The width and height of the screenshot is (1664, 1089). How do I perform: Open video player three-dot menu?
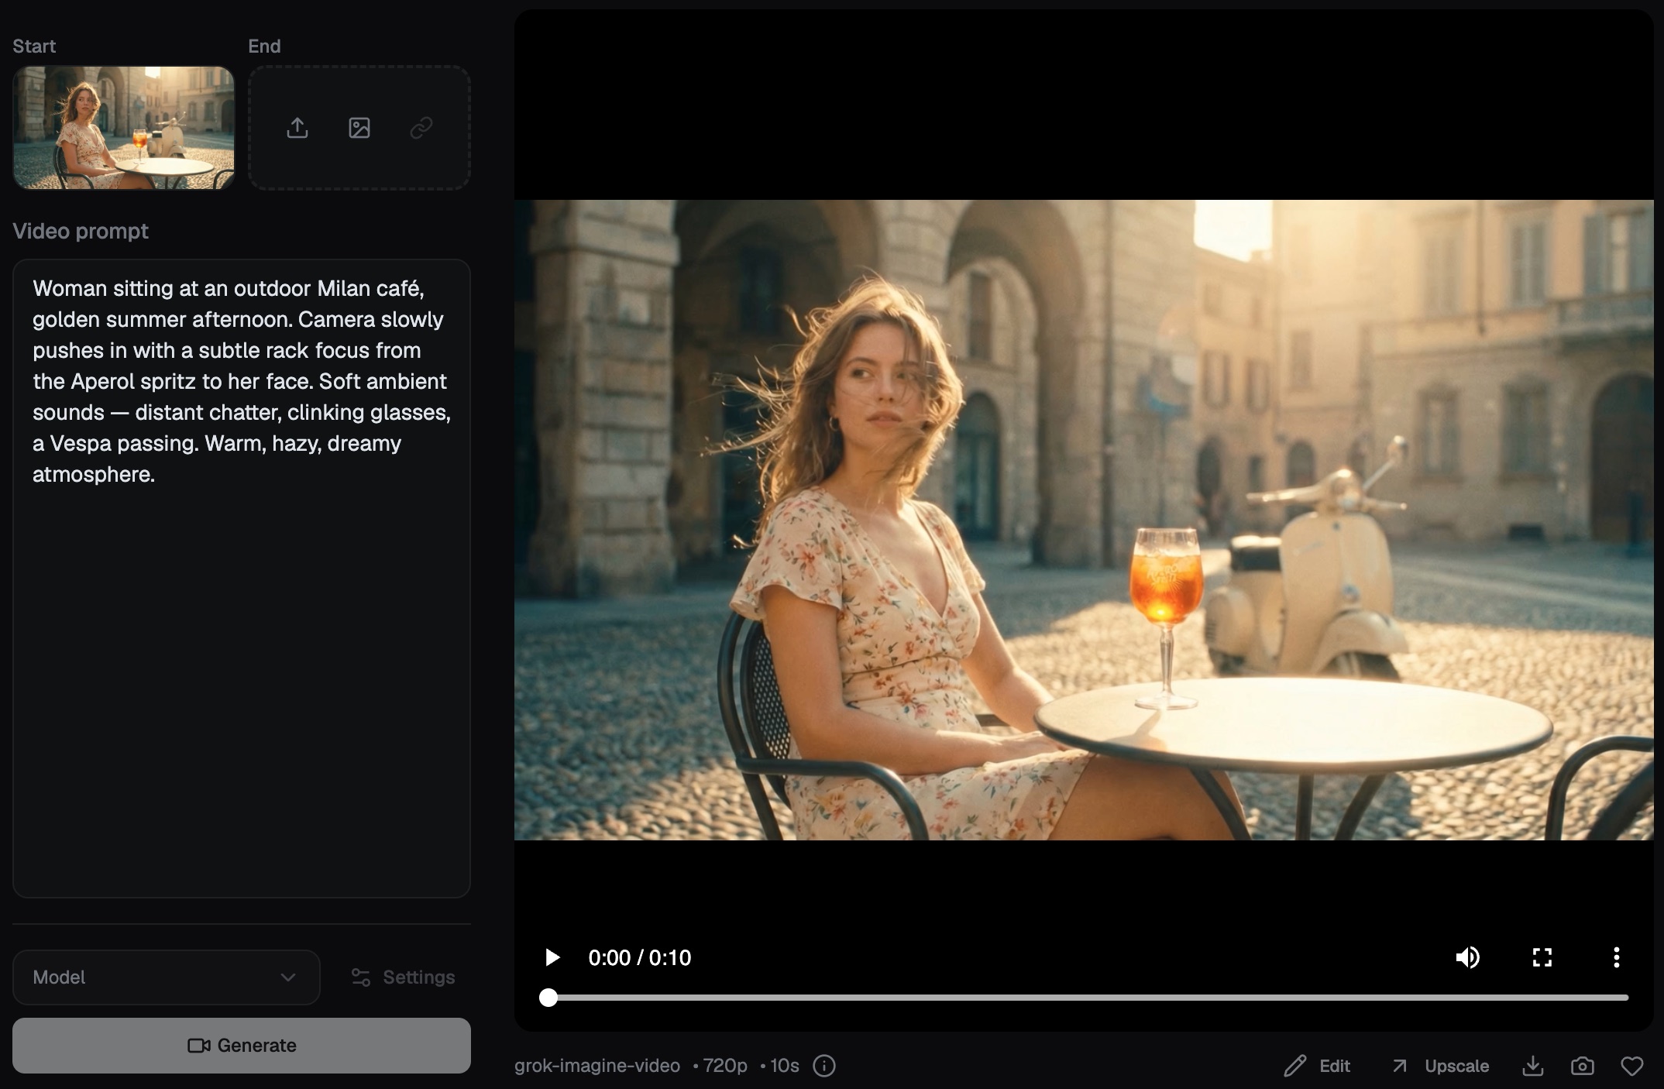1616,957
